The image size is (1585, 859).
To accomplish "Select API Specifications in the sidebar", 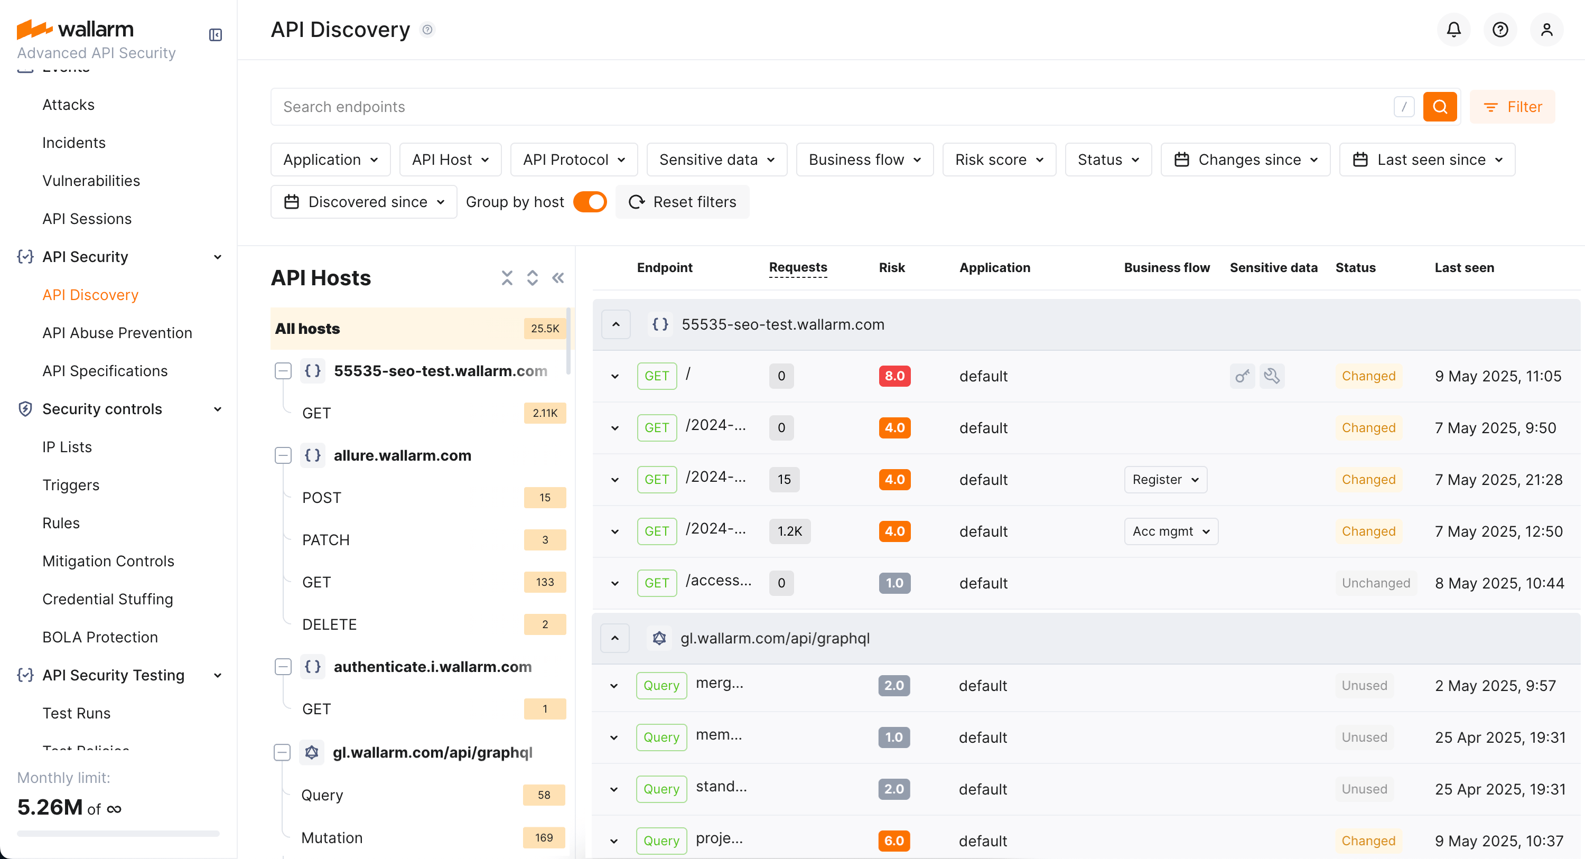I will (x=105, y=370).
